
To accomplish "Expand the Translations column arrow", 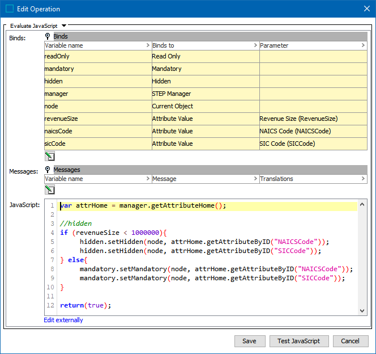I will pyautogui.click(x=363, y=179).
